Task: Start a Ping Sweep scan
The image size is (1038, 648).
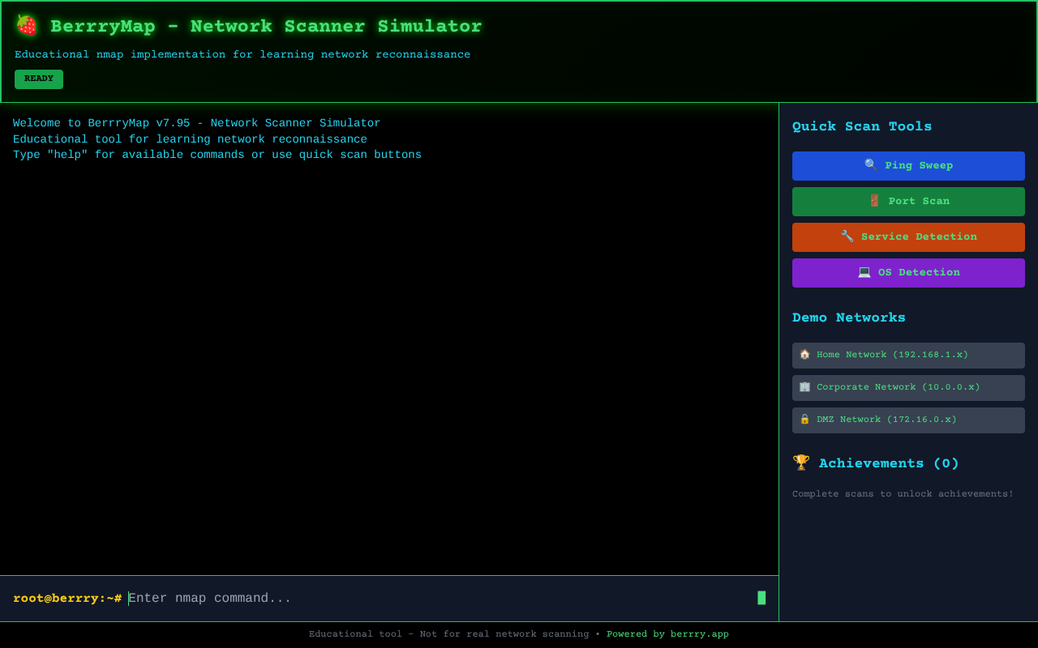Action: [907, 165]
